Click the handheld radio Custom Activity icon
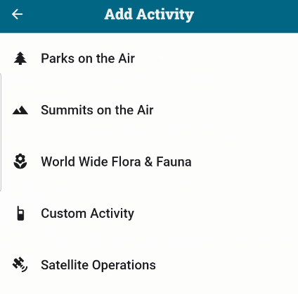Screen dimensions: 298x294 (x=20, y=213)
